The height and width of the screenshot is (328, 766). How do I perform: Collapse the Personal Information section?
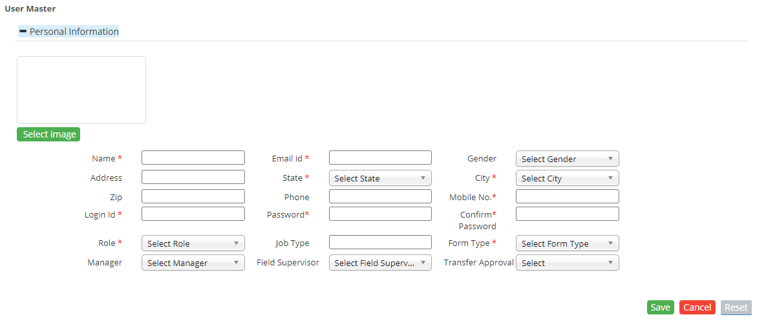(23, 31)
